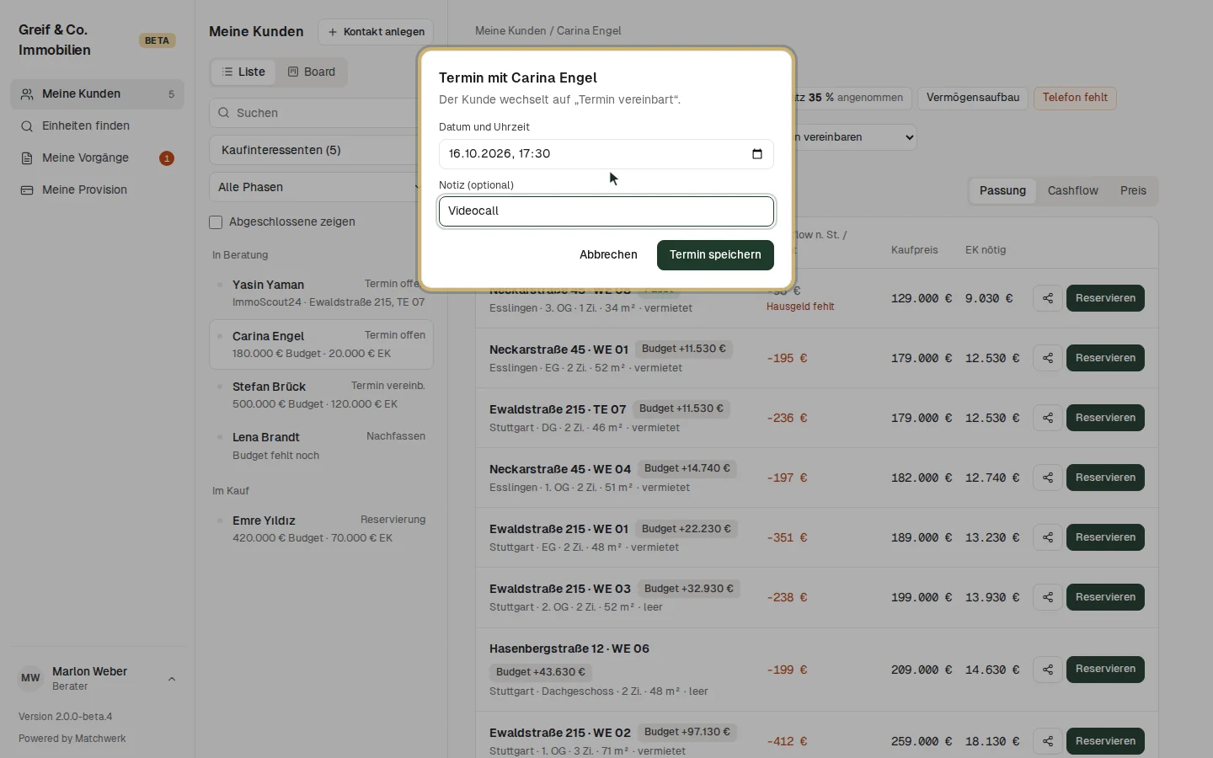Switch to Board view
The height and width of the screenshot is (758, 1213).
click(312, 72)
